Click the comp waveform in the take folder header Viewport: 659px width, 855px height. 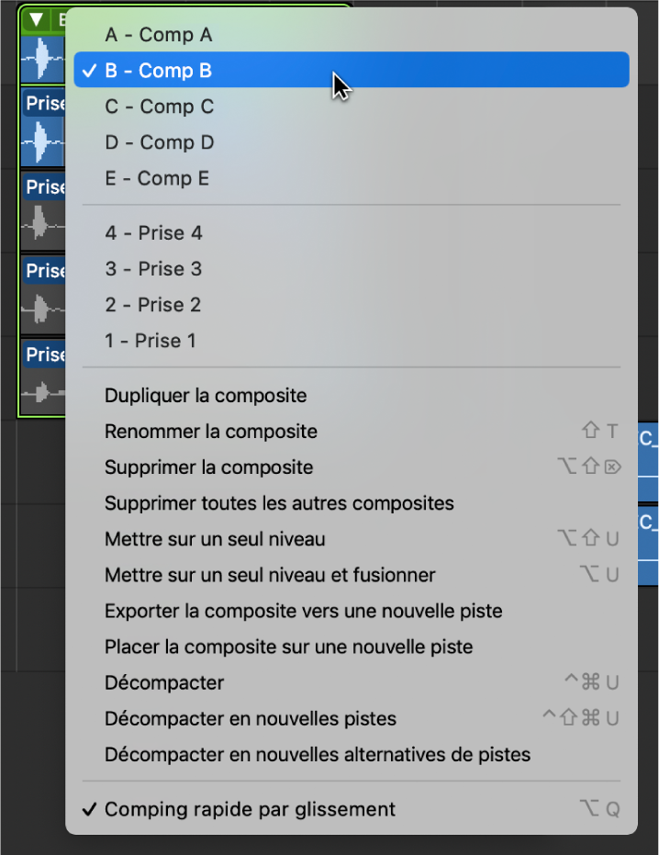click(42, 58)
